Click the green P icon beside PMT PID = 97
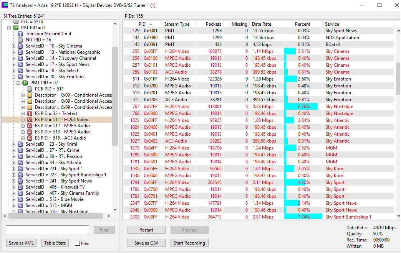This screenshot has width=401, height=253. 25,83
